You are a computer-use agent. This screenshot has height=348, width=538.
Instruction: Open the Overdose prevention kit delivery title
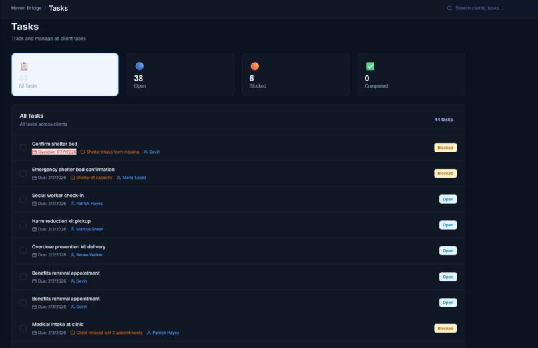coord(69,246)
